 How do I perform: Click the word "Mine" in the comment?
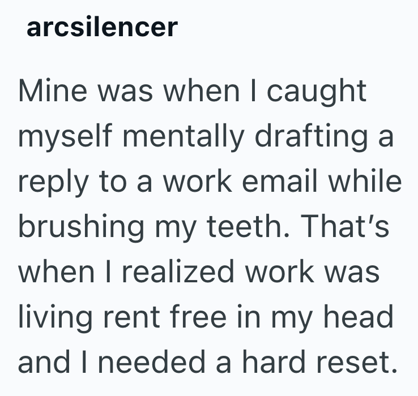[x=50, y=92]
